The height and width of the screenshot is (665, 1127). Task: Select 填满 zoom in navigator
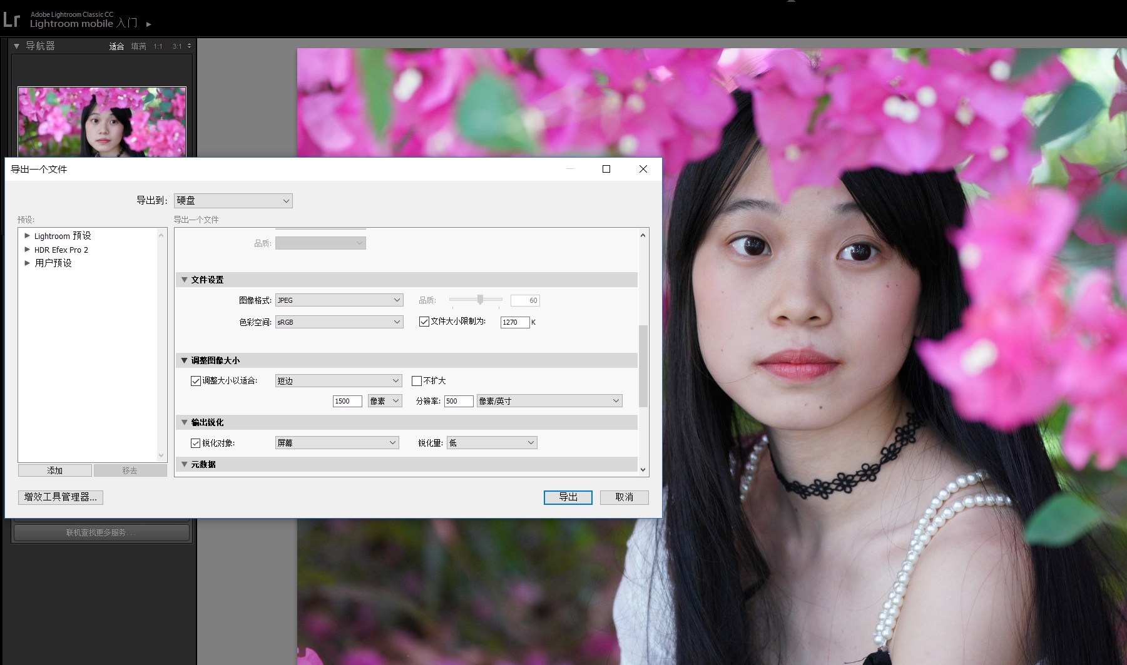[x=138, y=46]
